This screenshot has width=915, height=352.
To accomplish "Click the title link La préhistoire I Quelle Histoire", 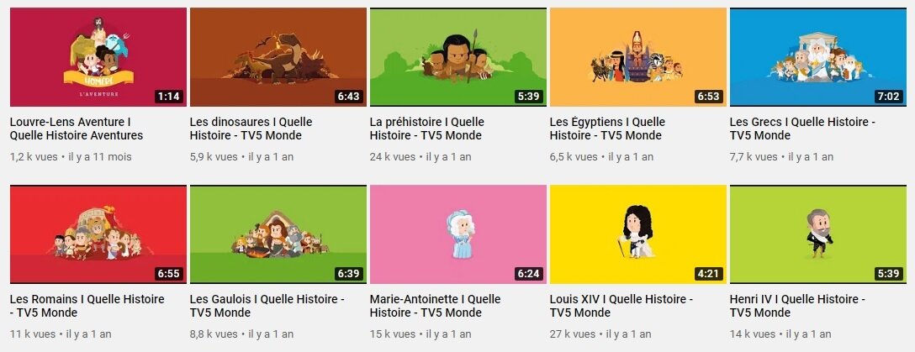I will pyautogui.click(x=427, y=129).
